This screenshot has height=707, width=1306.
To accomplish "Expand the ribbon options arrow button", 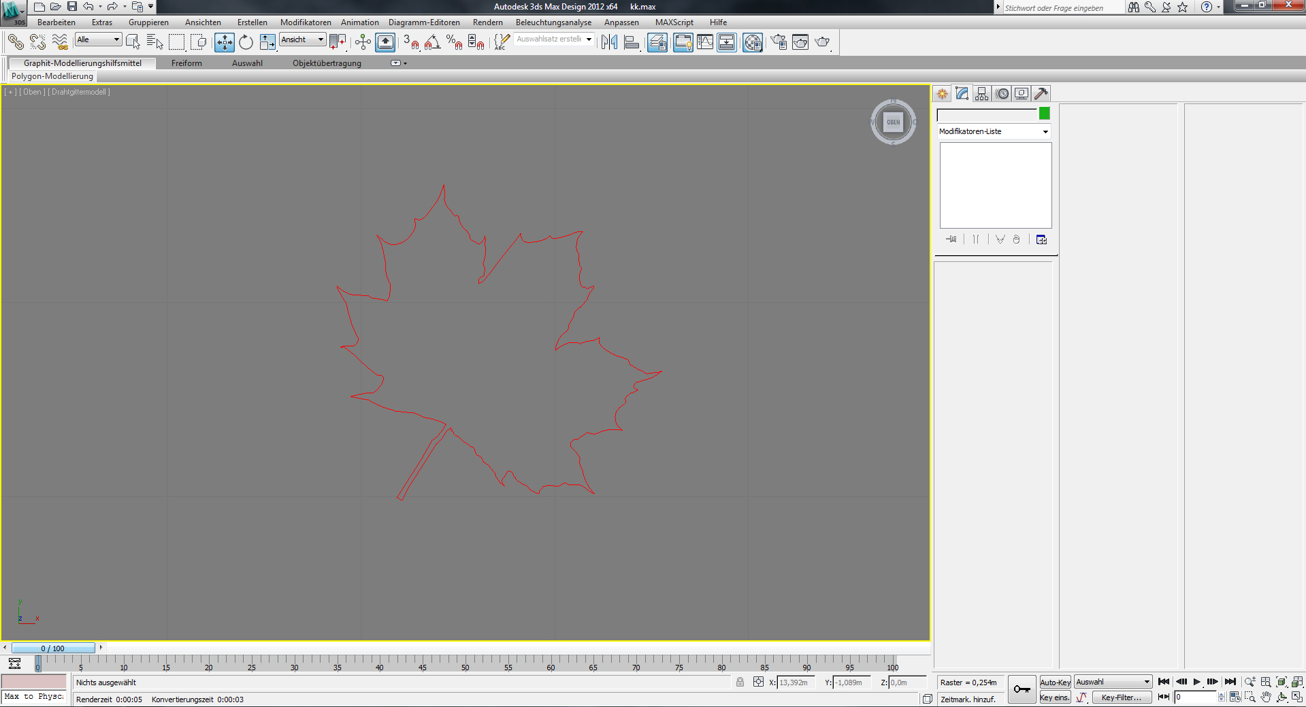I will tap(398, 63).
